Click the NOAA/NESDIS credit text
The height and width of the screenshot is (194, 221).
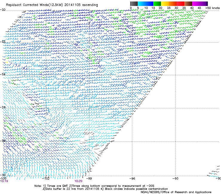176,192
